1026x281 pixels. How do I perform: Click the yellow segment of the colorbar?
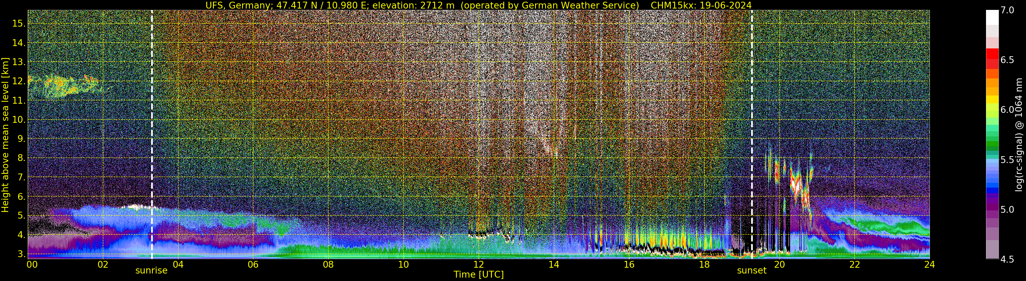992,99
